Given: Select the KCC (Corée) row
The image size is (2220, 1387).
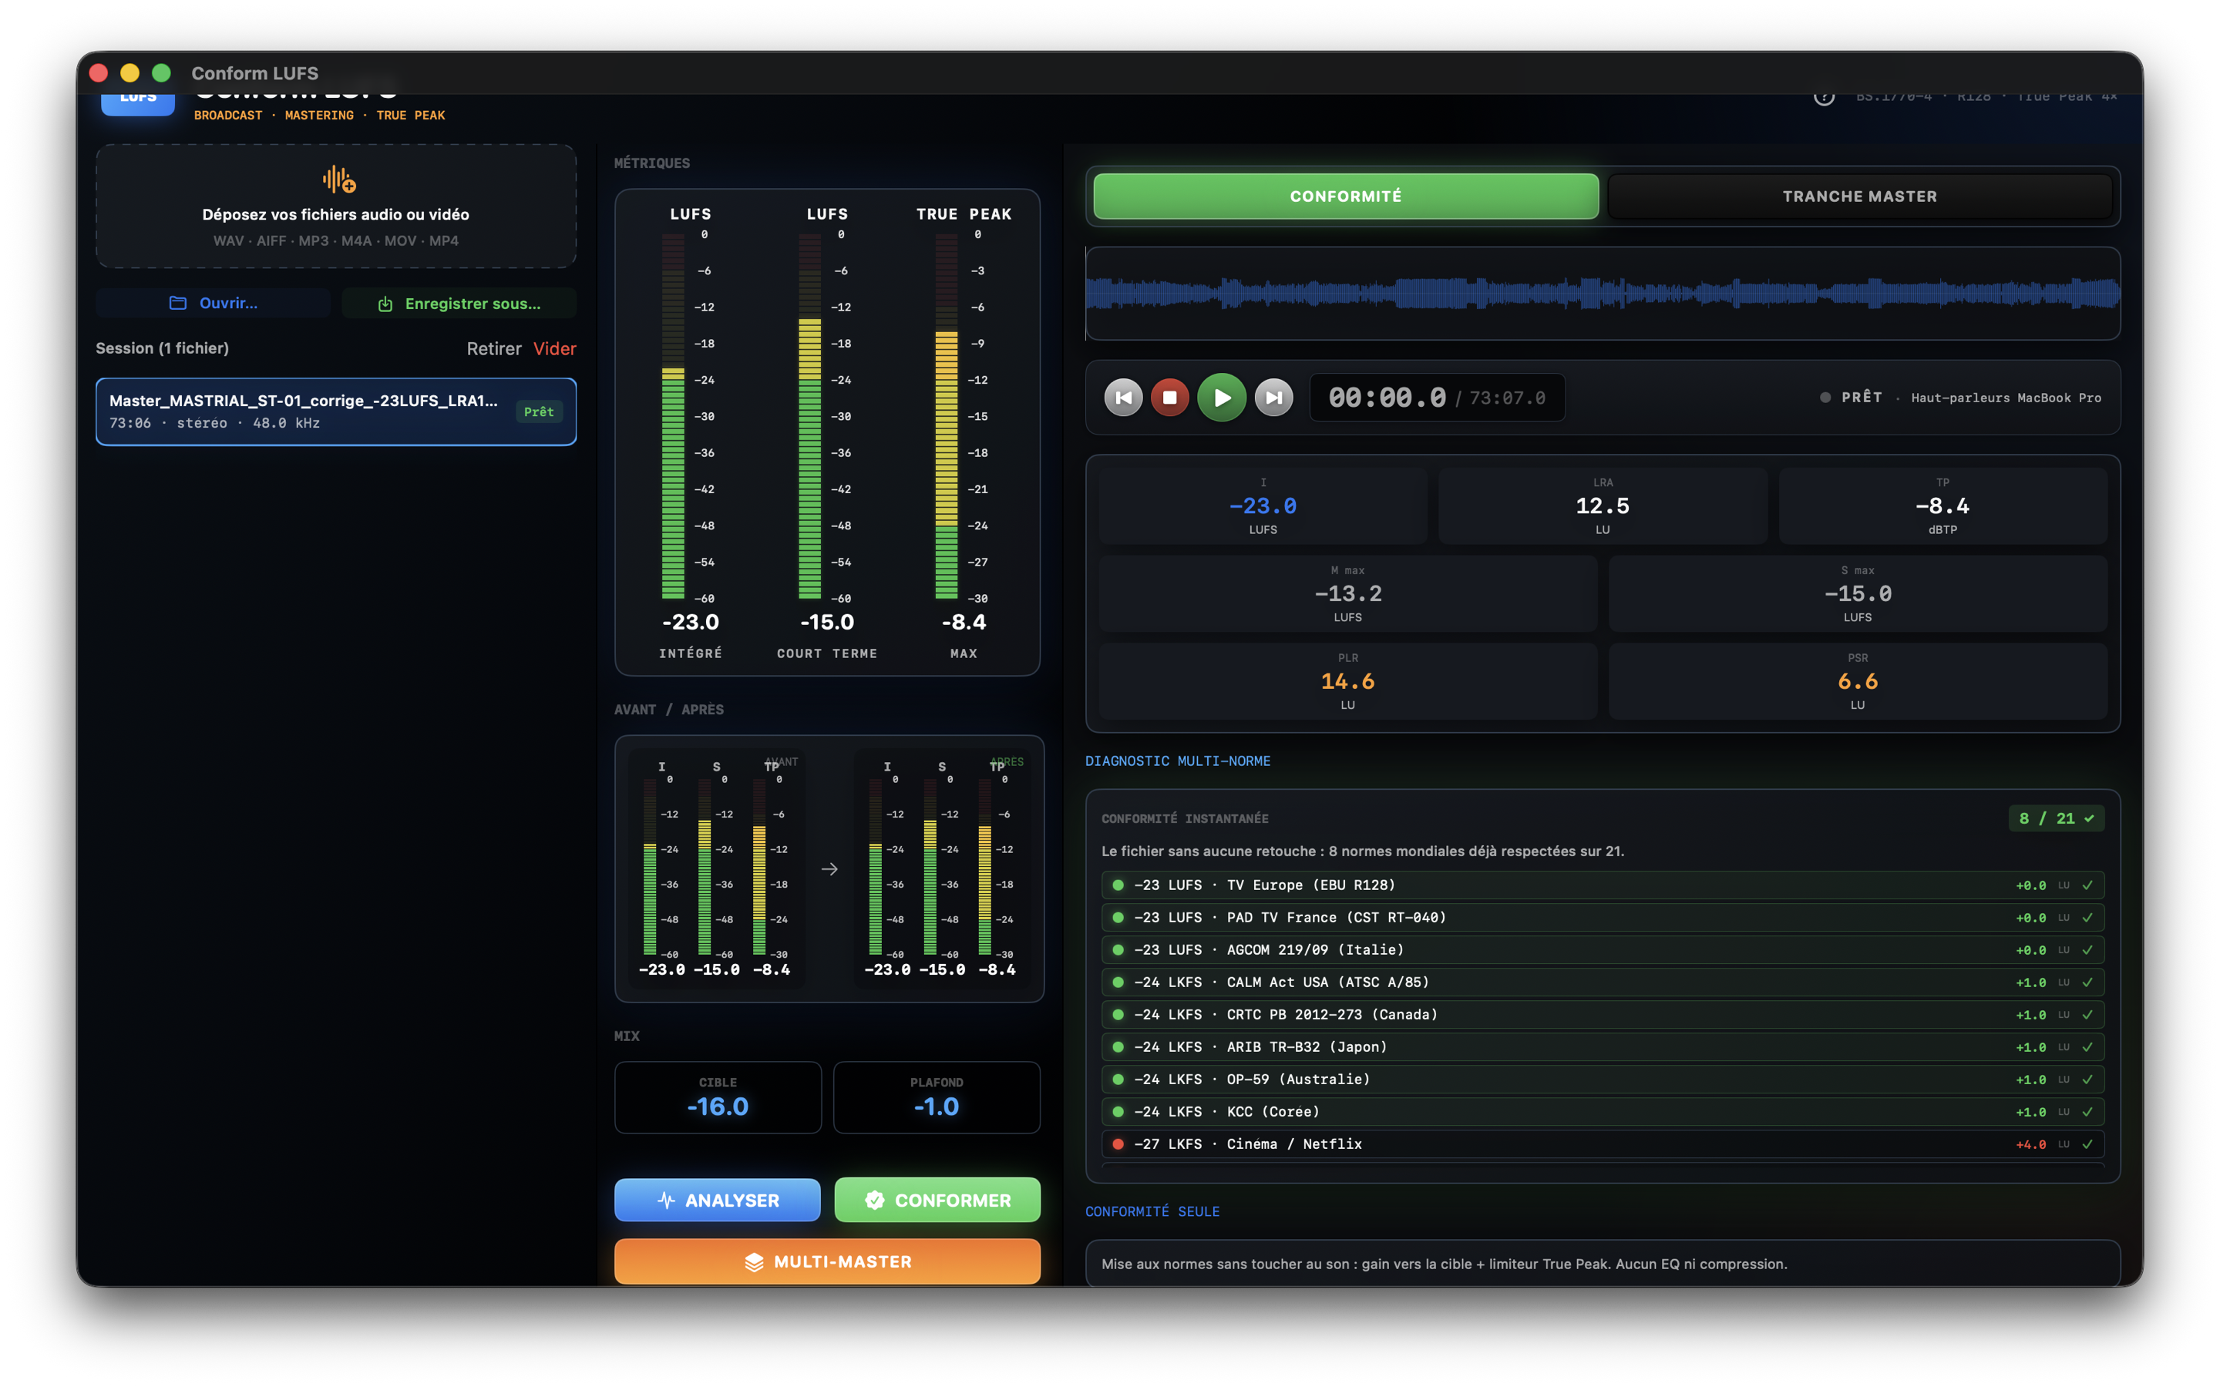Looking at the screenshot, I should [1602, 1112].
